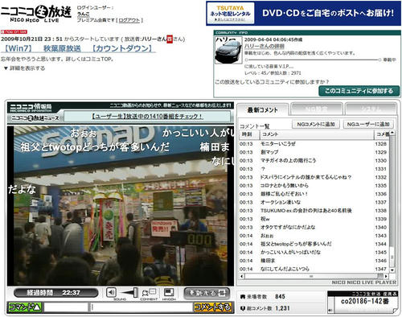Image resolution: width=402 pixels, height=317 pixels.
Task: Select comment 'マチガイネの上の階行こう'
Action: pyautogui.click(x=314, y=160)
